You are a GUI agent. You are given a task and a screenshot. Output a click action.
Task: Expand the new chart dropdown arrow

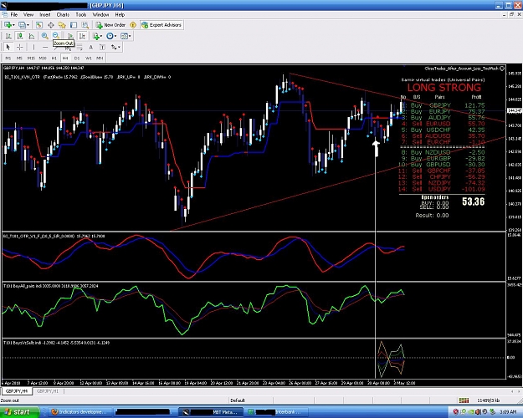[x=13, y=25]
